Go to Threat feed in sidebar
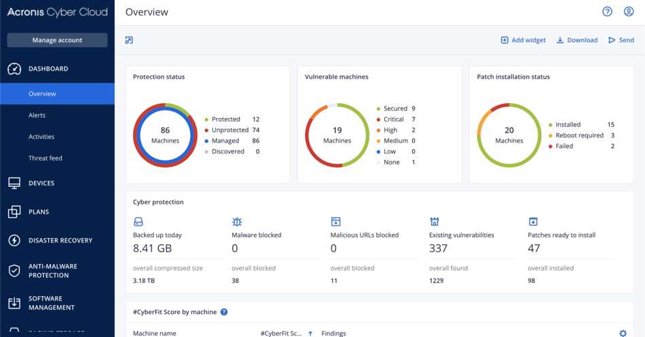Viewport: 645px width, 337px height. [45, 158]
